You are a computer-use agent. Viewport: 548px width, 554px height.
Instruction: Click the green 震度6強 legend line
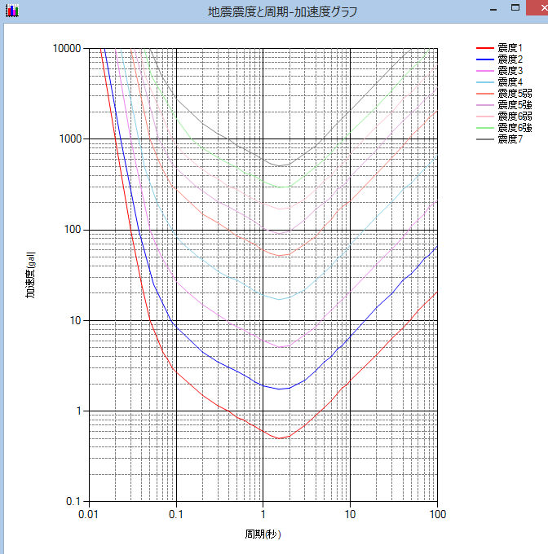(485, 128)
